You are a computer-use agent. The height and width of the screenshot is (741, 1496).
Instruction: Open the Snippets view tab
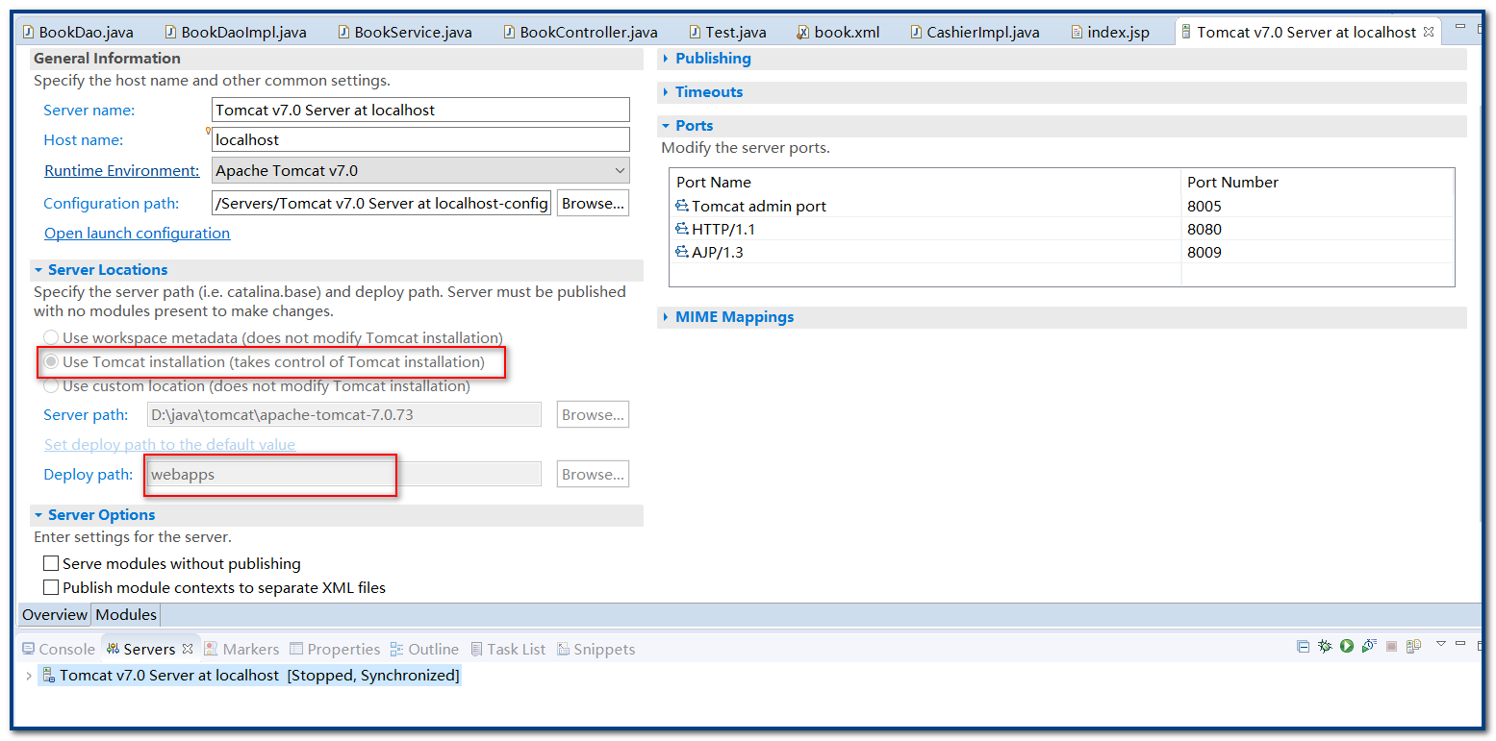[596, 649]
